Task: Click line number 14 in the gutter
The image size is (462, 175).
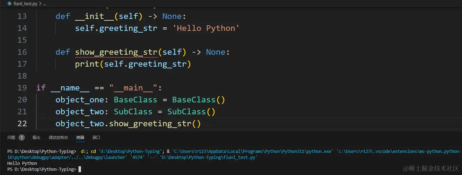Action: pyautogui.click(x=22, y=28)
